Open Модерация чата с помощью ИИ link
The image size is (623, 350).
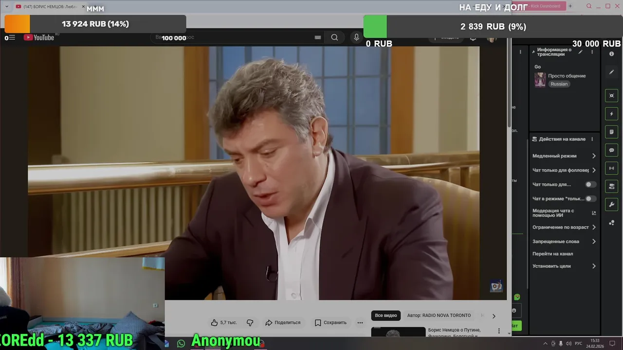click(564, 213)
